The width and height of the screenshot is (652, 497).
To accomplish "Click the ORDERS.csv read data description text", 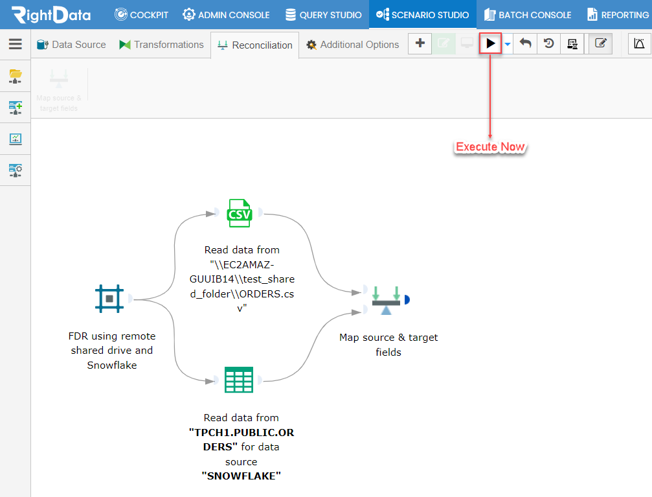I will (242, 279).
